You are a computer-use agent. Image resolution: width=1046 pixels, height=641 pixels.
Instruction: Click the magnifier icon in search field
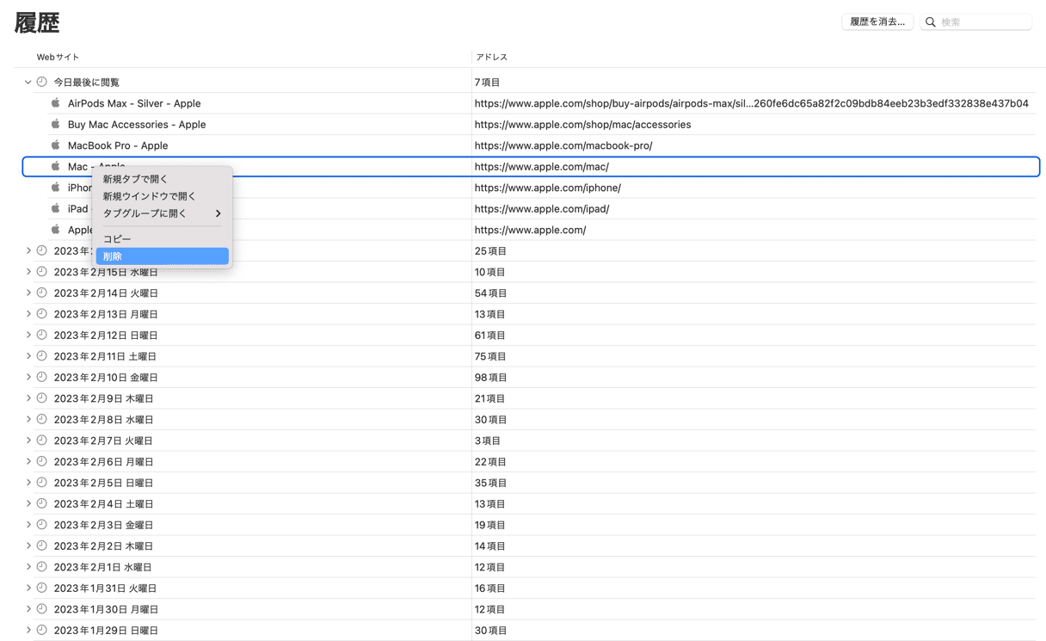tap(931, 22)
